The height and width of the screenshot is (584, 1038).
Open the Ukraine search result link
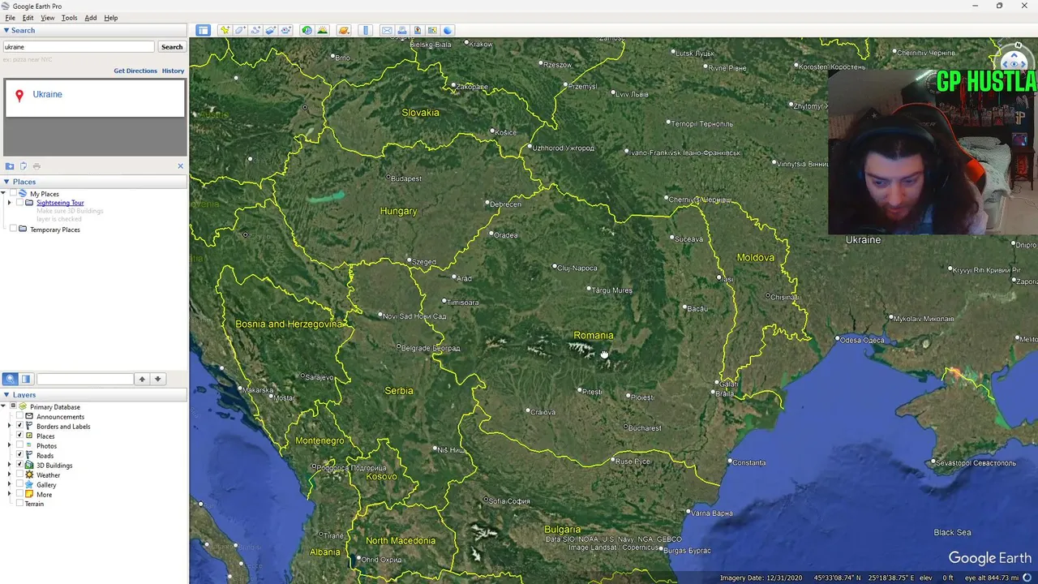click(x=47, y=94)
